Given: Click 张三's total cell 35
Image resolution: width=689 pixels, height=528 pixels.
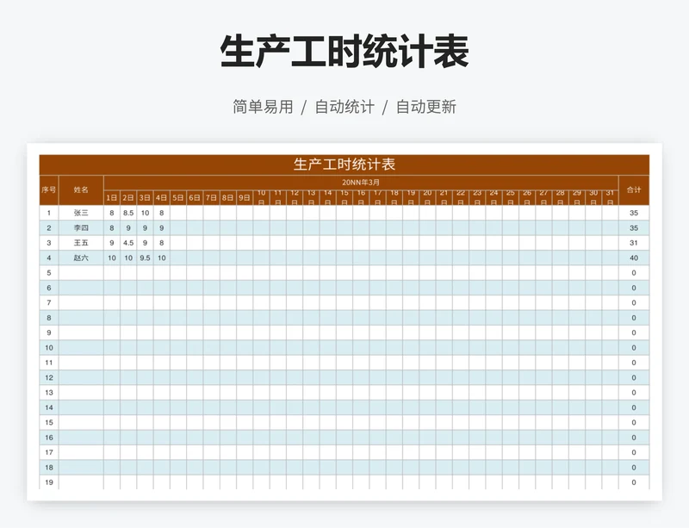Looking at the screenshot, I should pyautogui.click(x=634, y=213).
